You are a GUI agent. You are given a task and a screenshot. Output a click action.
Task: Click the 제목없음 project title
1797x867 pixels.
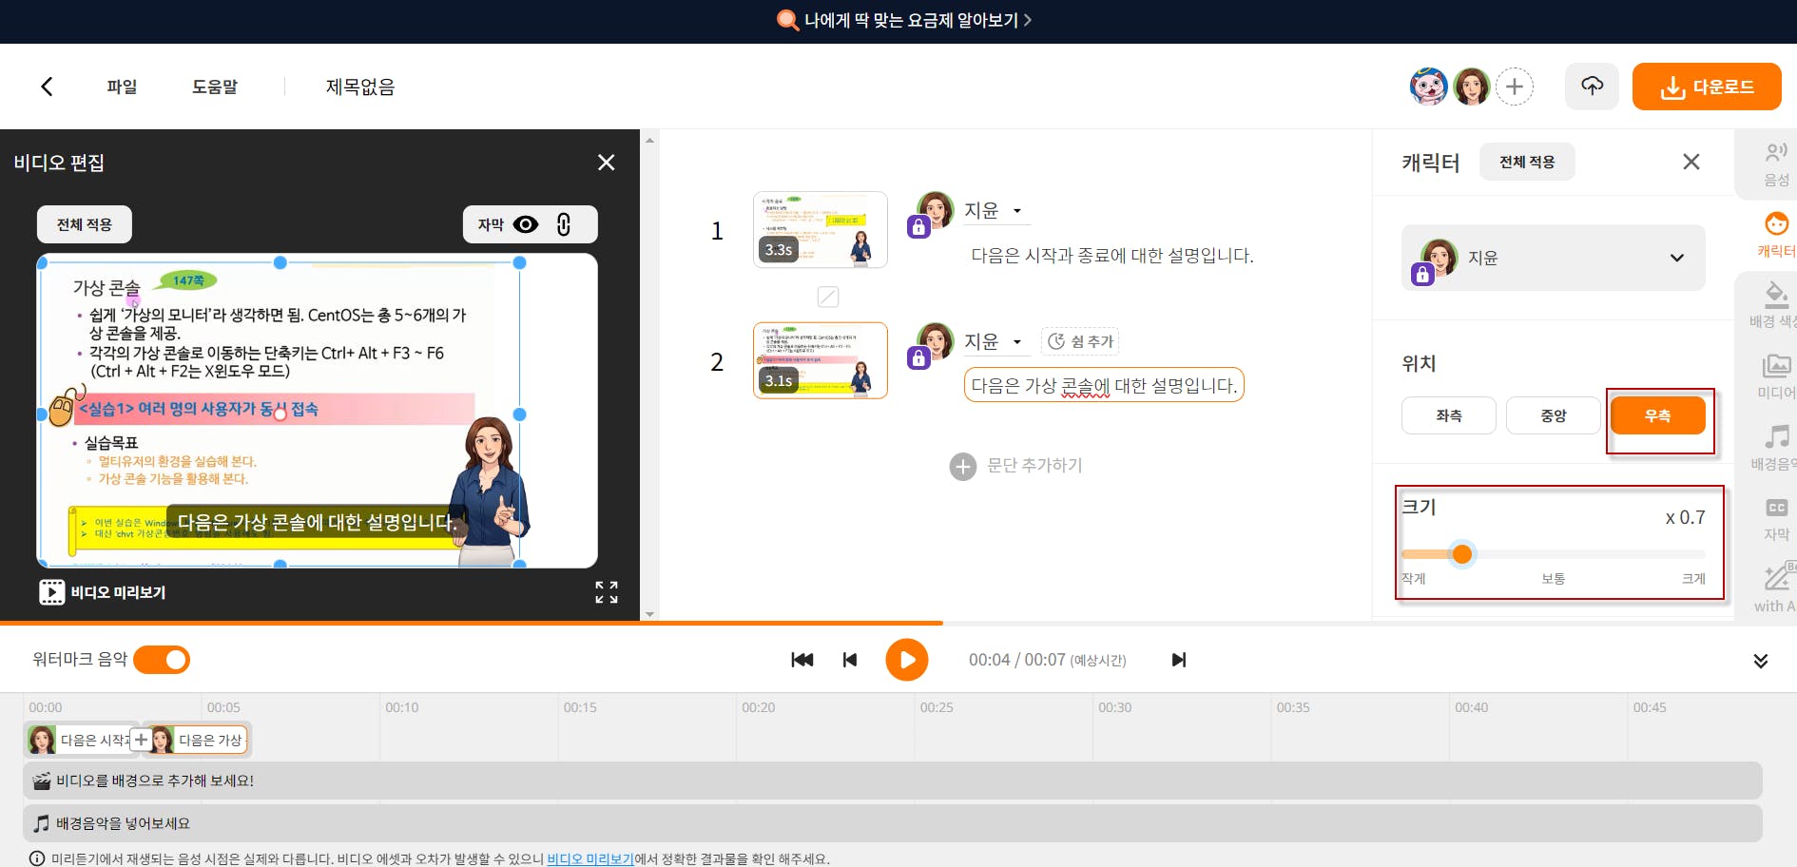360,87
